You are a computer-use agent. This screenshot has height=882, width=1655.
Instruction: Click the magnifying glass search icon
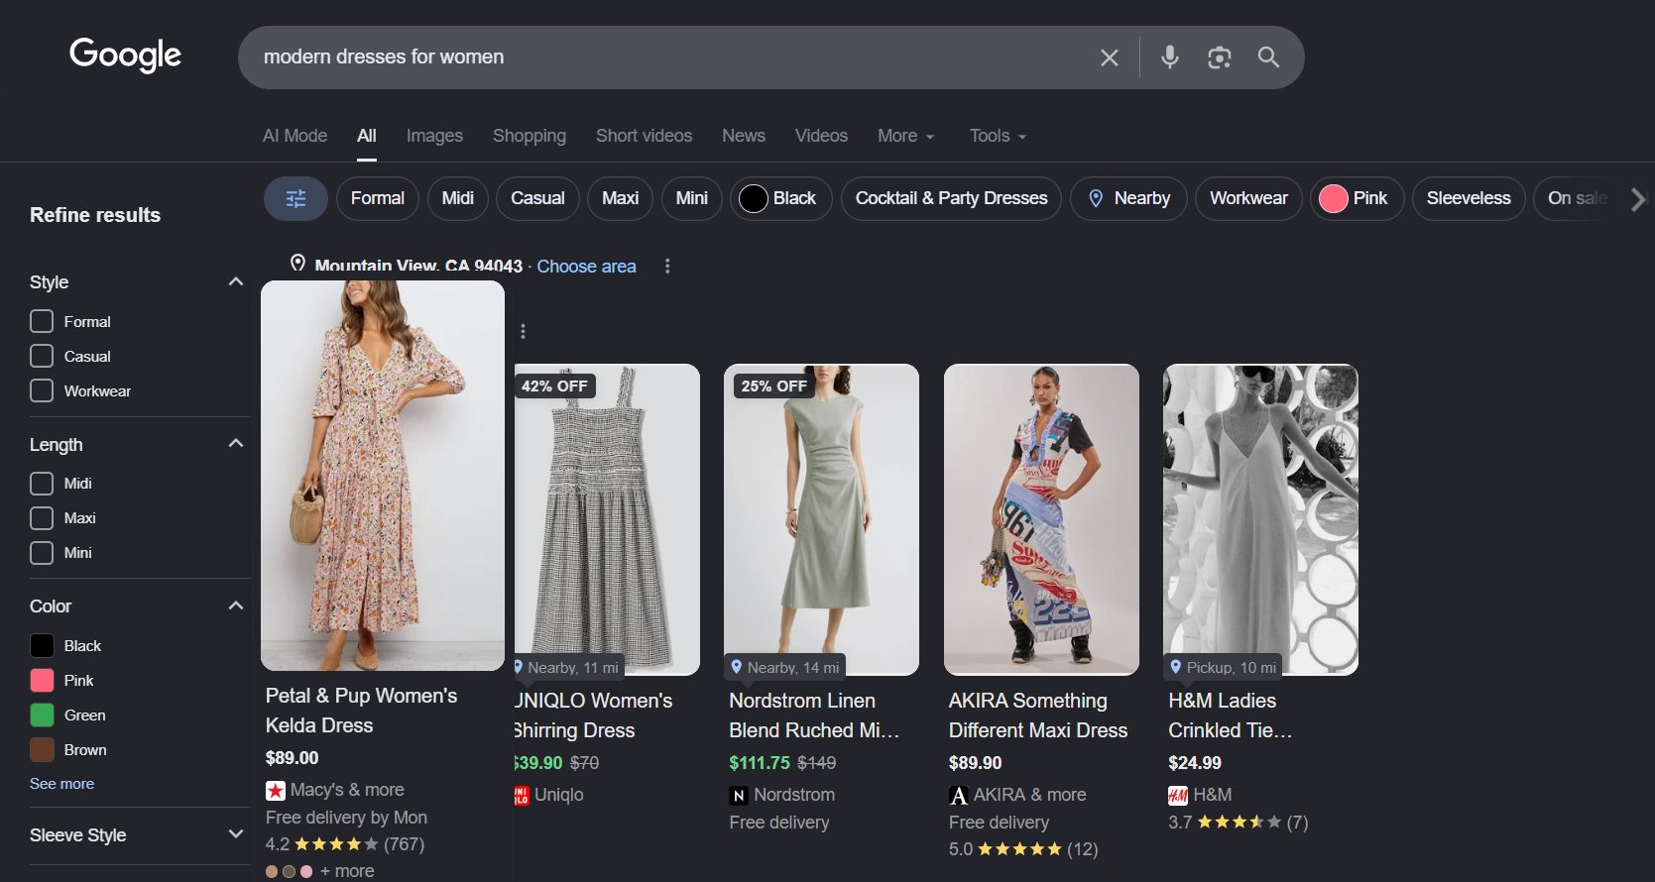(x=1268, y=57)
